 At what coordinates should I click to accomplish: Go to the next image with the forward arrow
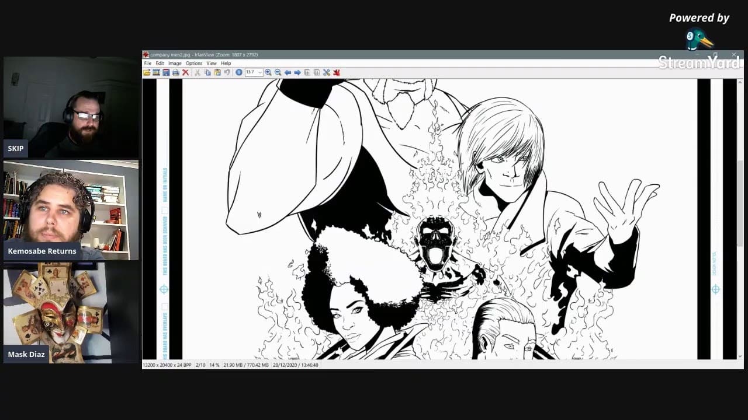297,72
